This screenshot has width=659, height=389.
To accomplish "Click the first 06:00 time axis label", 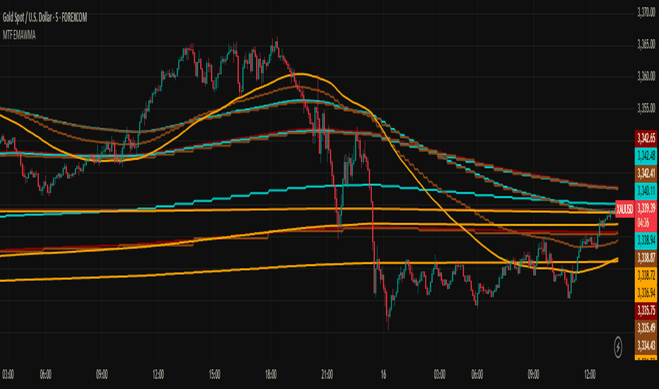I will [x=45, y=374].
